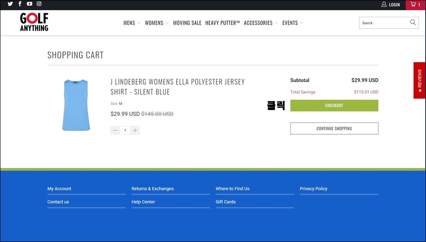
Task: Open the Instagram social icon
Action: coord(39,4)
